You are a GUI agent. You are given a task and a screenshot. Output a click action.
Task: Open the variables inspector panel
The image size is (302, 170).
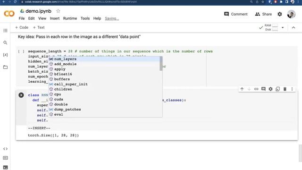(5, 55)
